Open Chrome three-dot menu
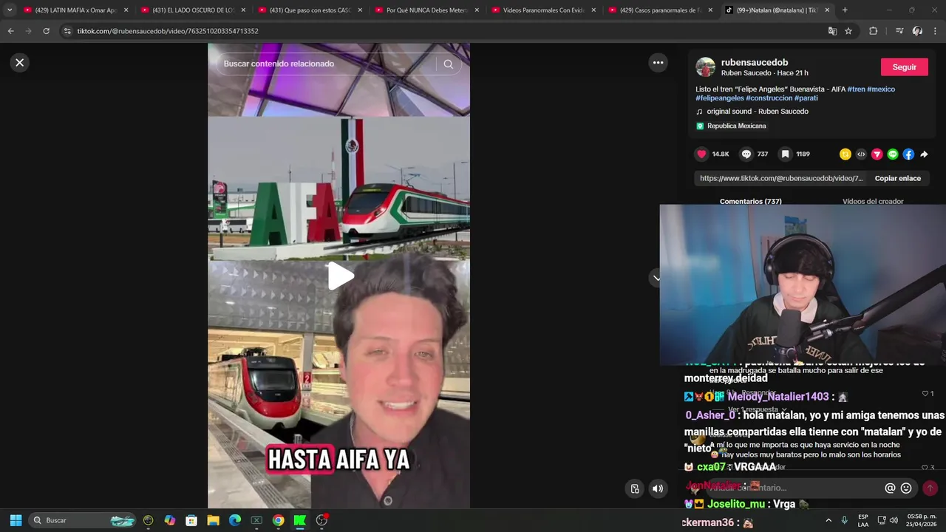This screenshot has width=946, height=532. coord(936,31)
